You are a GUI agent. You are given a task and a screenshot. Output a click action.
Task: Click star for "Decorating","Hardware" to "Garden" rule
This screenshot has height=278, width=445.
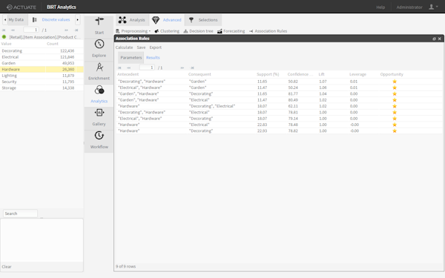395,82
